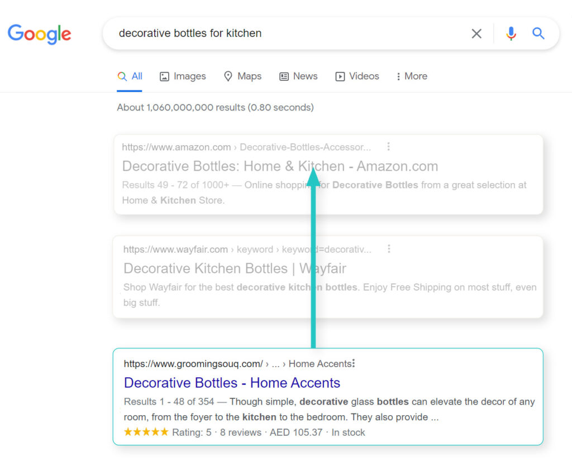
Task: Switch to the Maps tab
Action: pyautogui.click(x=242, y=76)
